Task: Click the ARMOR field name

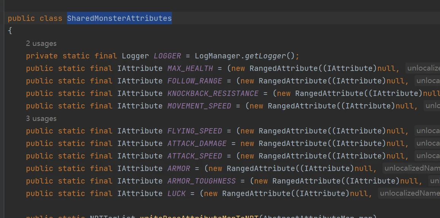Action: (179, 168)
